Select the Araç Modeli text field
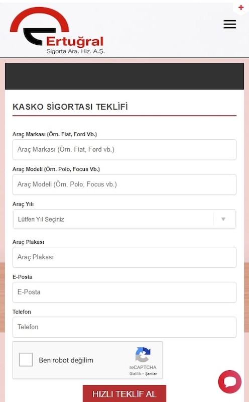Viewport: 249px width, 402px height. pos(125,184)
